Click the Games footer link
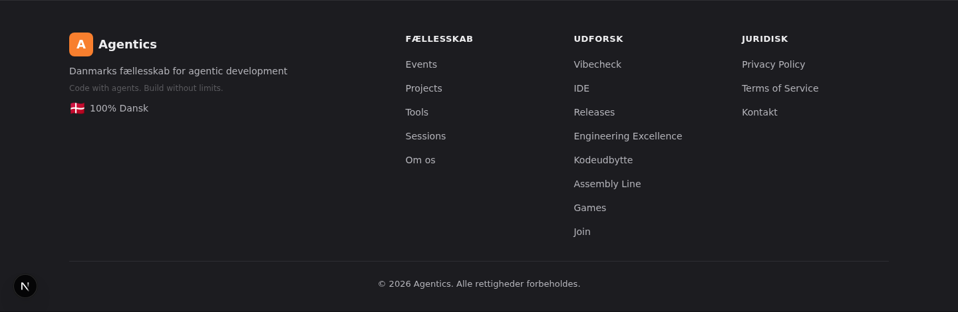 [590, 208]
